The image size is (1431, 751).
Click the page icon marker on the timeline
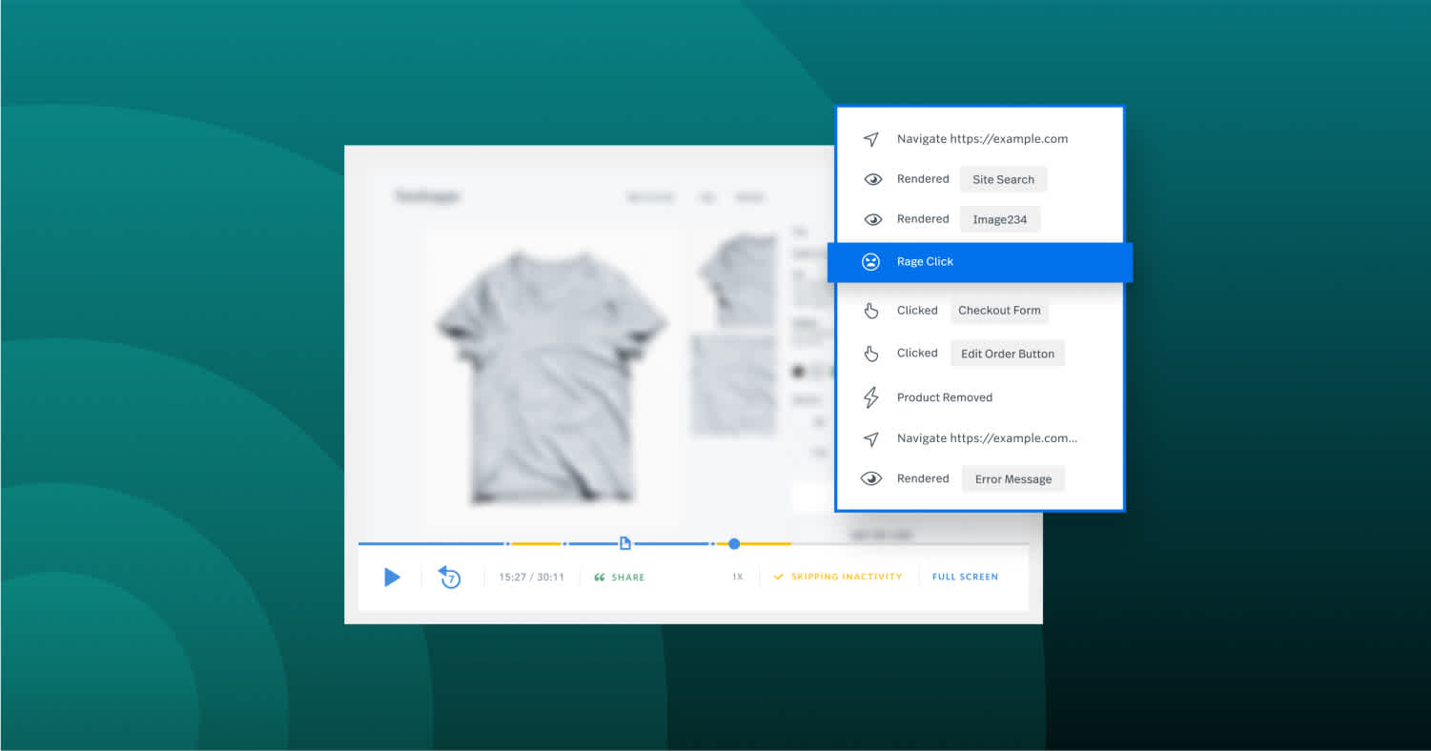pyautogui.click(x=625, y=543)
